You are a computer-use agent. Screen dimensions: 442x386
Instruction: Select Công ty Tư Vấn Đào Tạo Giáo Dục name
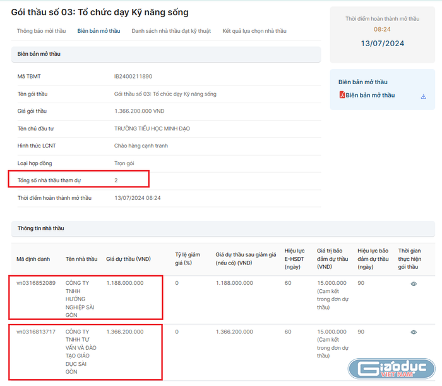point(81,351)
